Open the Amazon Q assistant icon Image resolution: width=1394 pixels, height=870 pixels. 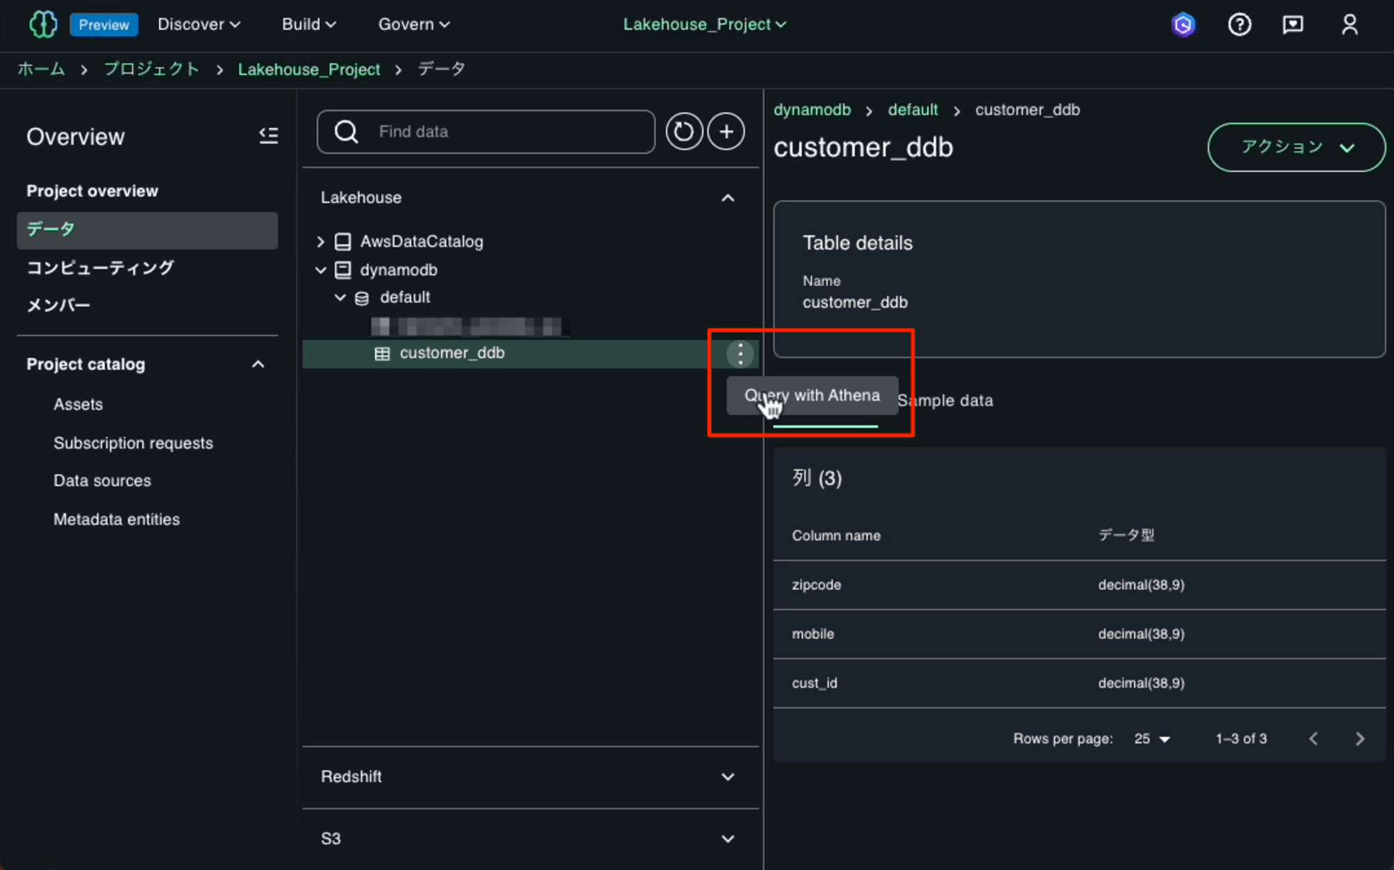[x=1183, y=25]
